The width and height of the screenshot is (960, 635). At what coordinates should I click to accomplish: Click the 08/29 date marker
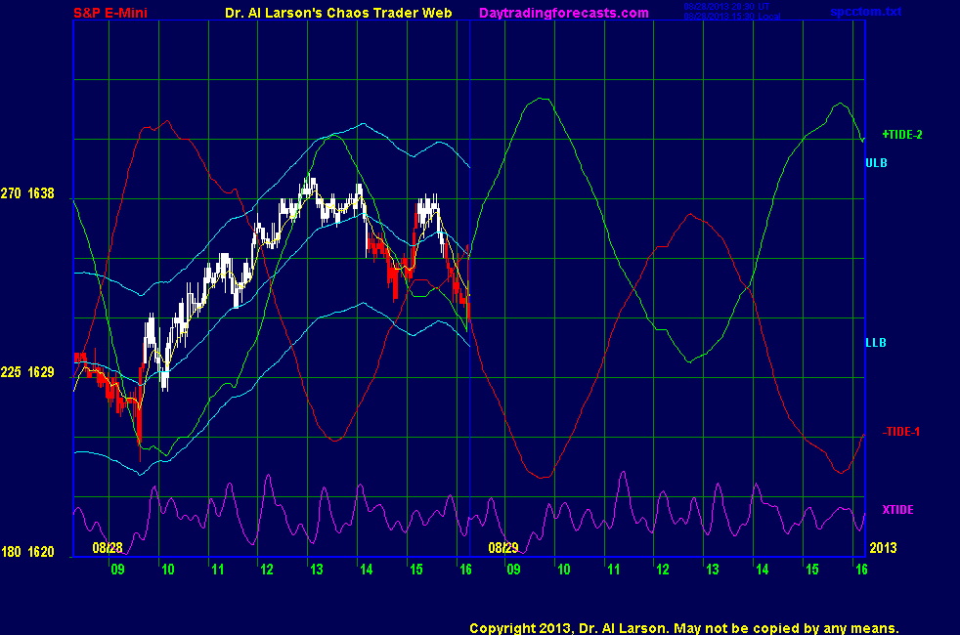pos(502,548)
